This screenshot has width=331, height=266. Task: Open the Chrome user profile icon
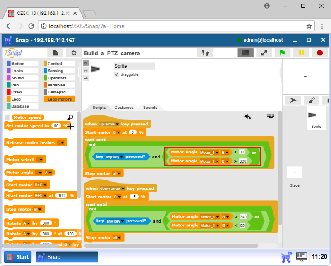pos(267,6)
